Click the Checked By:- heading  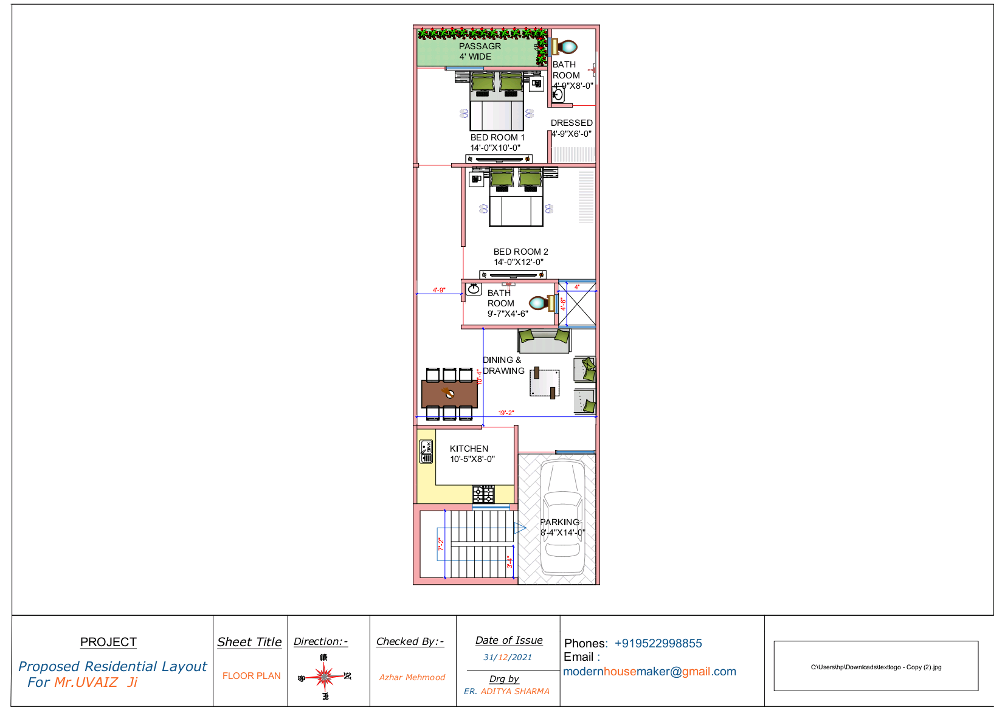point(410,641)
